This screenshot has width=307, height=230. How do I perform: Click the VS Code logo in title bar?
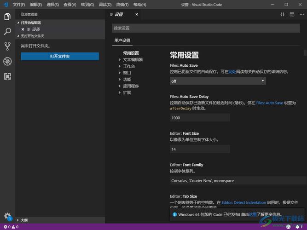click(x=6, y=4)
